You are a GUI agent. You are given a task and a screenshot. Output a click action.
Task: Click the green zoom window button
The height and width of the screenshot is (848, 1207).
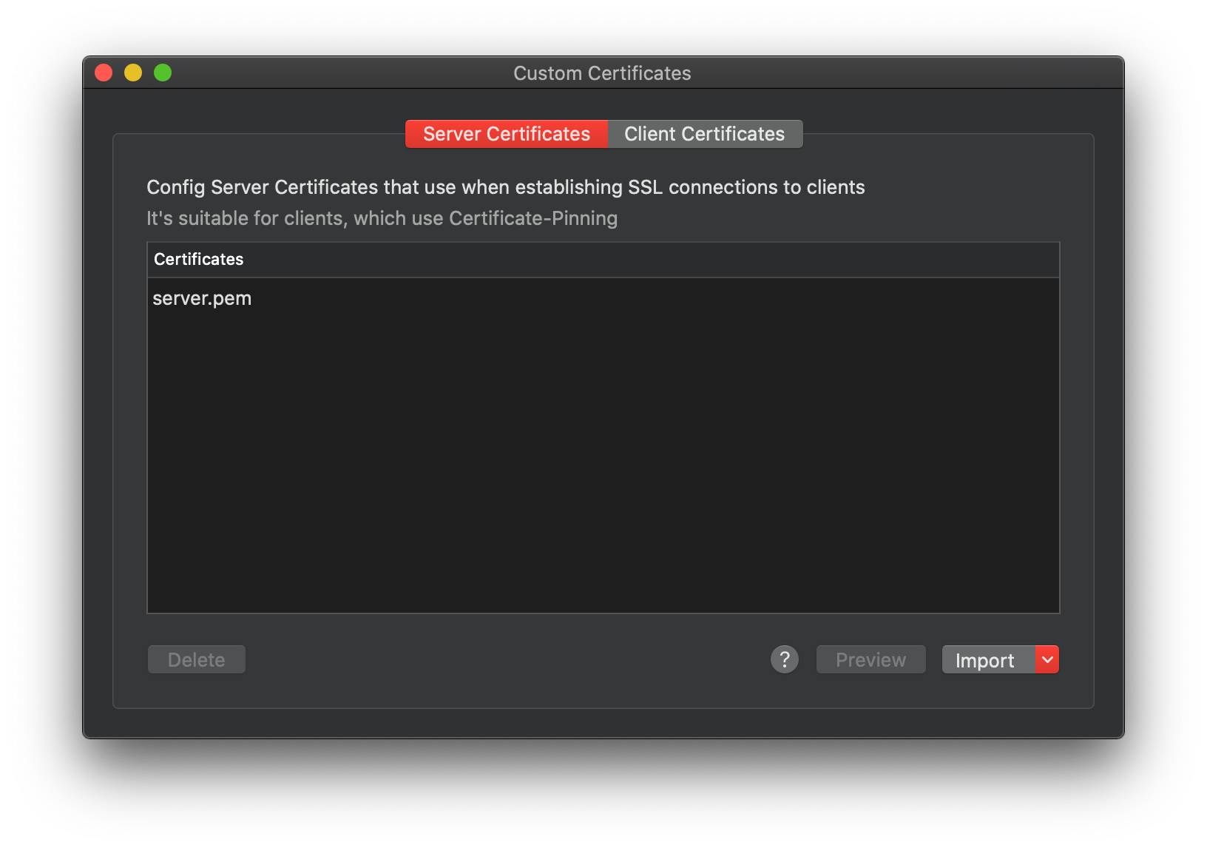pos(163,72)
